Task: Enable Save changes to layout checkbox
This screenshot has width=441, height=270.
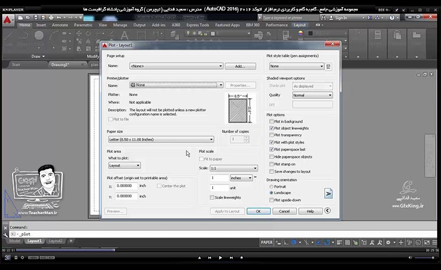Action: [271, 171]
